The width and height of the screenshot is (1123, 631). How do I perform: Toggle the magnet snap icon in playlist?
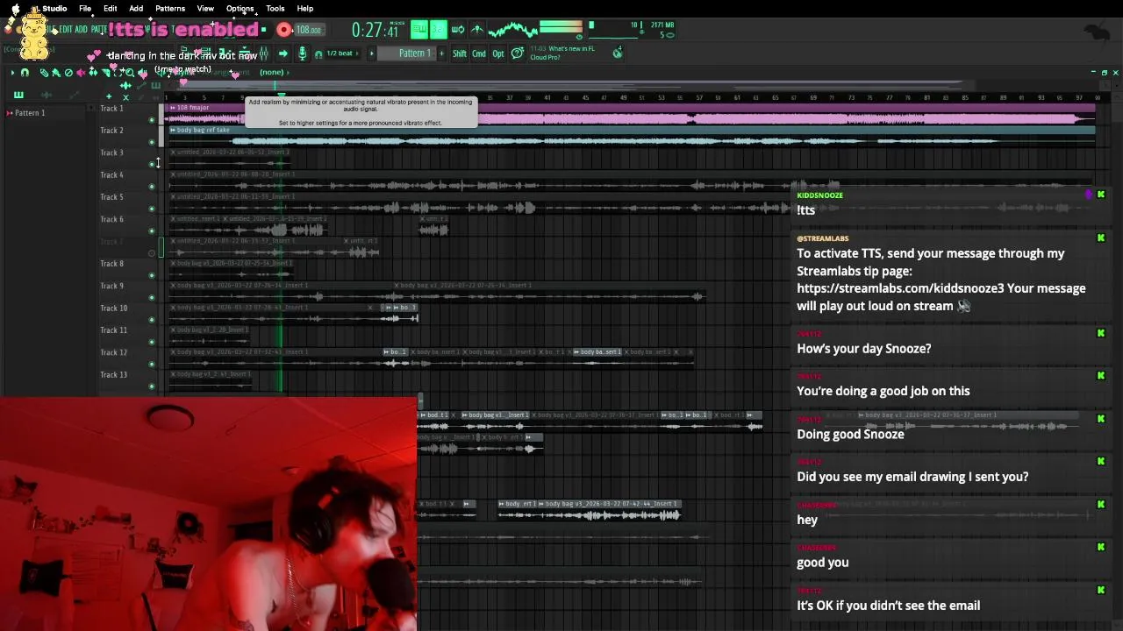click(x=25, y=73)
